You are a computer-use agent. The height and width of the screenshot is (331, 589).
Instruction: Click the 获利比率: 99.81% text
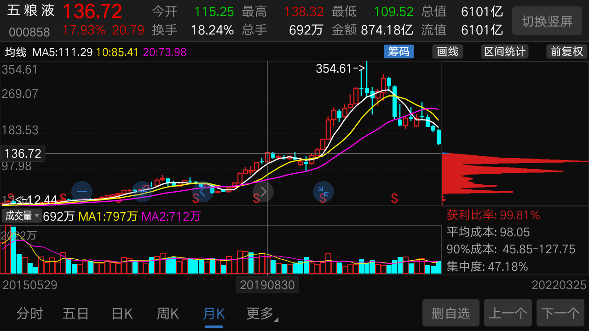click(493, 215)
